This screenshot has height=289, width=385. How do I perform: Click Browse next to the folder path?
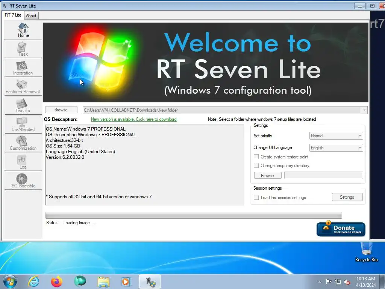tap(61, 110)
